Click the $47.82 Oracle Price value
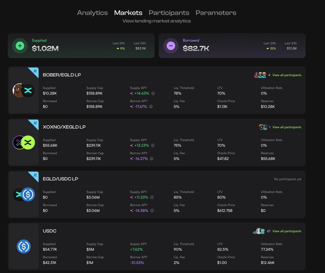Image resolution: width=325 pixels, height=273 pixels. click(223, 159)
